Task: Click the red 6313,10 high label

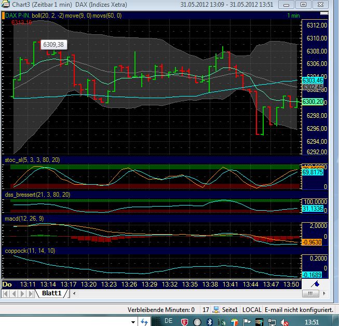Action: 22,22
